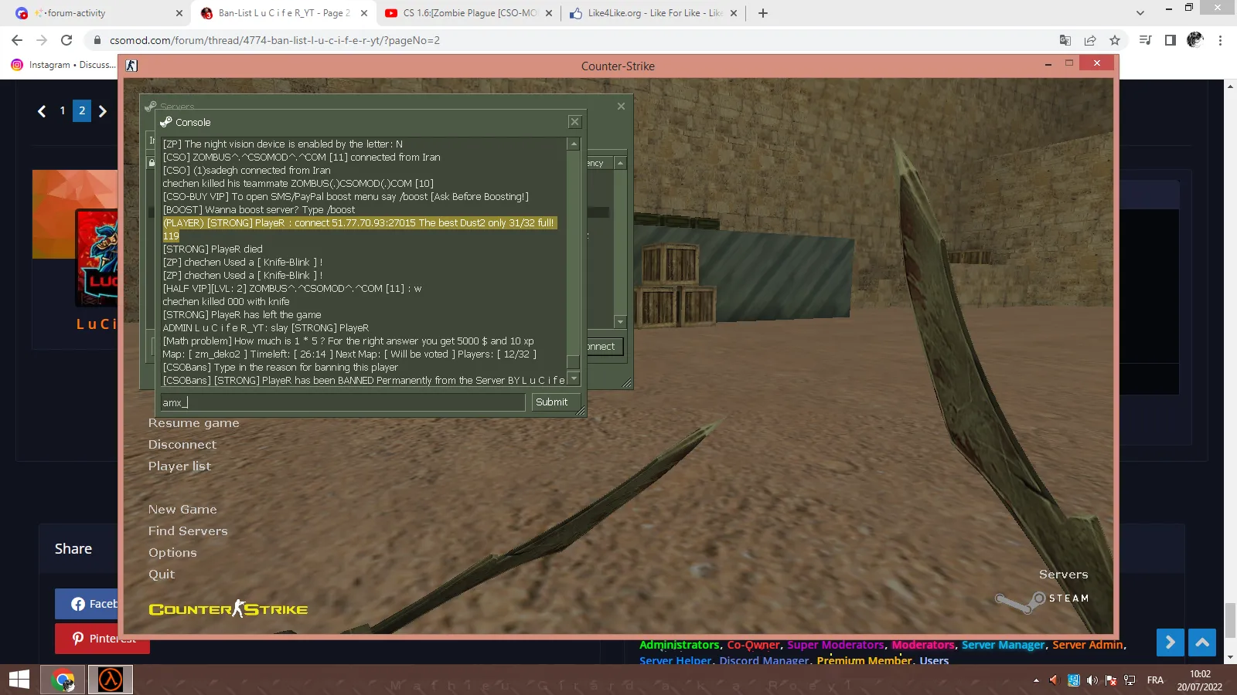Image resolution: width=1237 pixels, height=695 pixels.
Task: Share this page from the address bar
Action: pos(1090,40)
